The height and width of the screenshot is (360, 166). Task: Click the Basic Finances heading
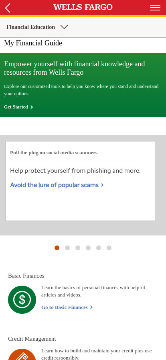point(26,276)
